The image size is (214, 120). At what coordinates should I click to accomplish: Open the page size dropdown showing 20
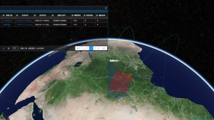(x=15, y=48)
